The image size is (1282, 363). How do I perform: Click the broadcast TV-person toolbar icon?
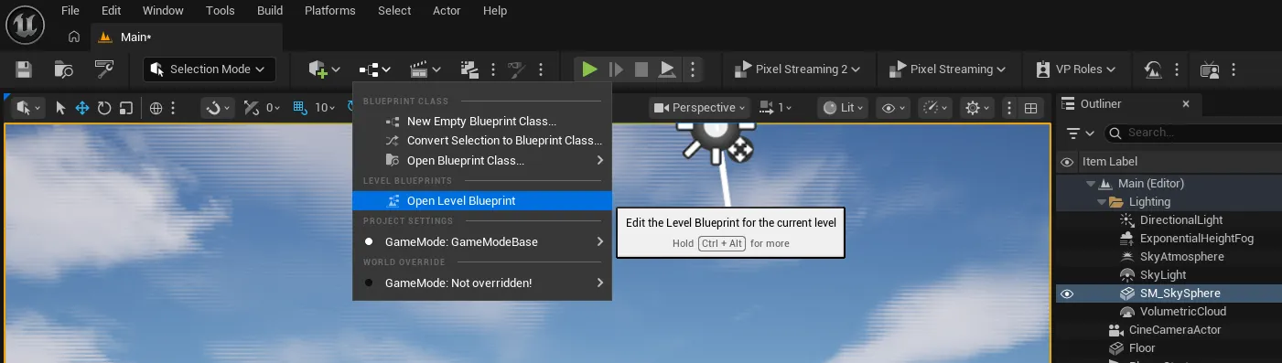[1210, 69]
